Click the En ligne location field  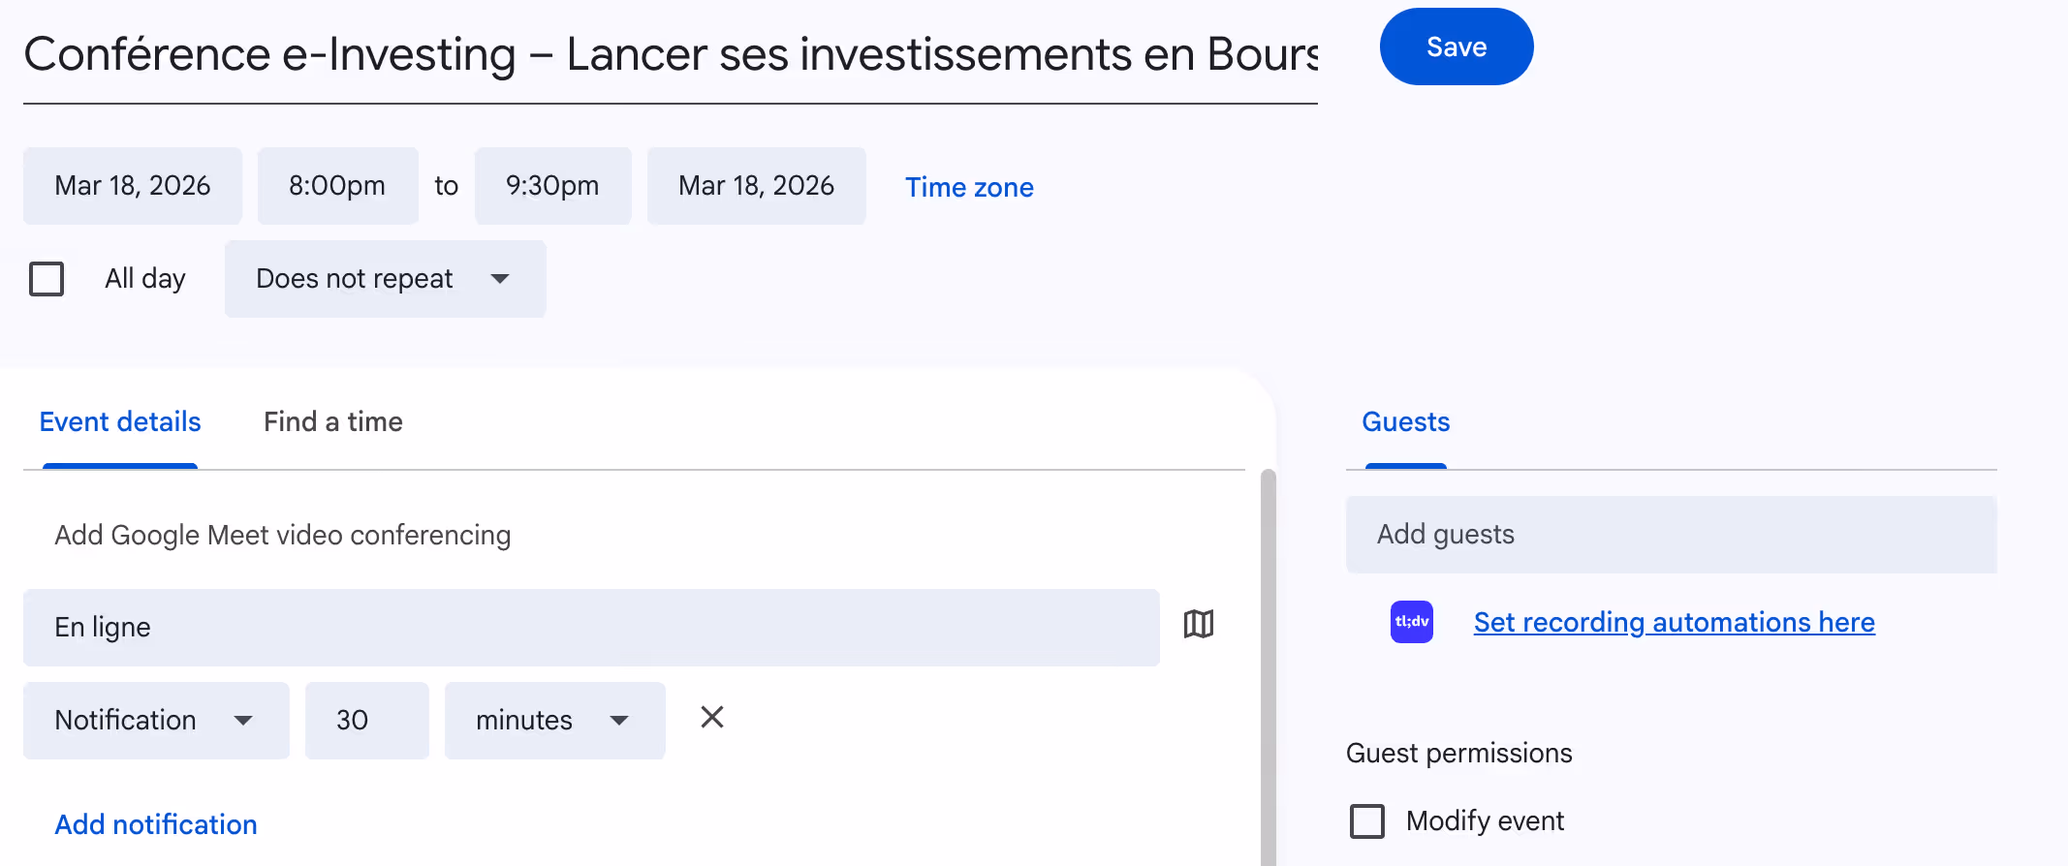(591, 628)
